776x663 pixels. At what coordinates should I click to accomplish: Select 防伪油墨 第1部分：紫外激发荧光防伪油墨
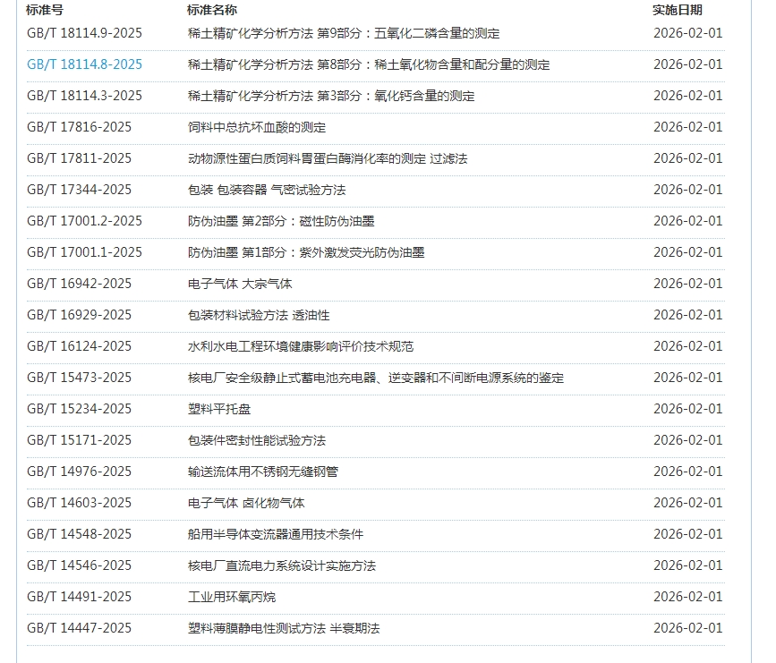[306, 252]
